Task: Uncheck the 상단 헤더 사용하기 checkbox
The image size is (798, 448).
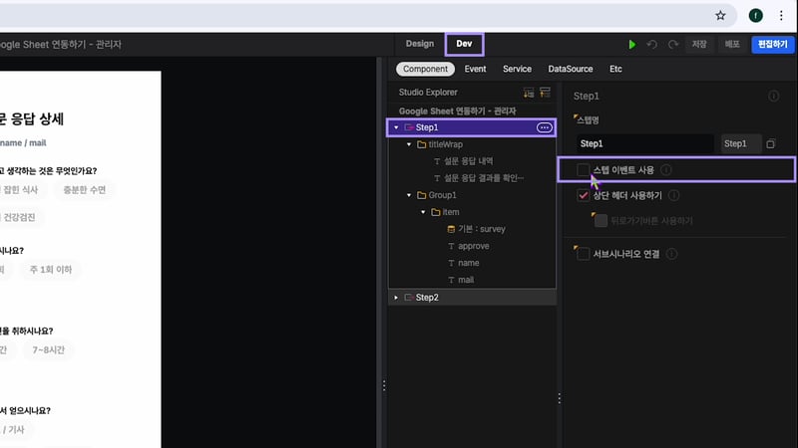Action: click(x=584, y=195)
